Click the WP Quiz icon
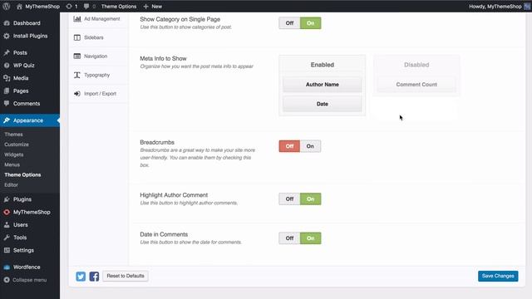 7,66
